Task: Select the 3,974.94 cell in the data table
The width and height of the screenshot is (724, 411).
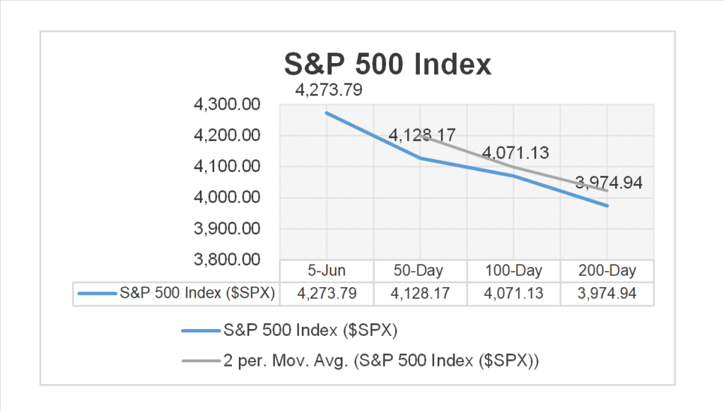Action: [x=607, y=294]
